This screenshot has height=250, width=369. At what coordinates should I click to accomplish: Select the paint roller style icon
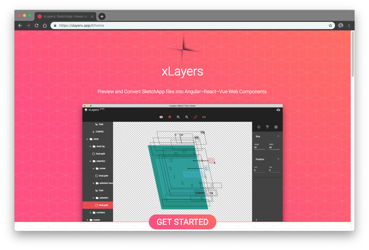click(x=267, y=127)
